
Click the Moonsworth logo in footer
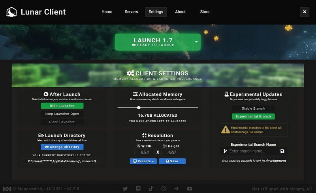[x=7, y=189]
